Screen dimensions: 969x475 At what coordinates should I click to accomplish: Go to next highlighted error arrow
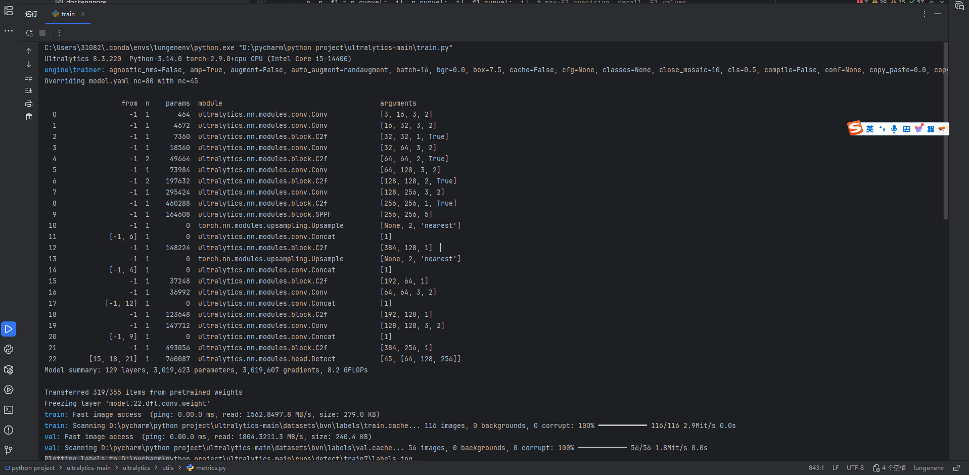942,2
